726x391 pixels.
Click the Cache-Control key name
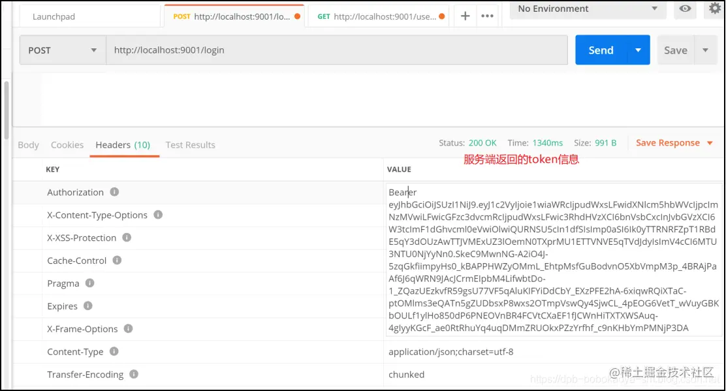point(77,260)
